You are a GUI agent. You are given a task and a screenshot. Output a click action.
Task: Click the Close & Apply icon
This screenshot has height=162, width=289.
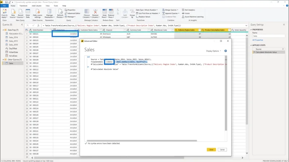point(4,13)
